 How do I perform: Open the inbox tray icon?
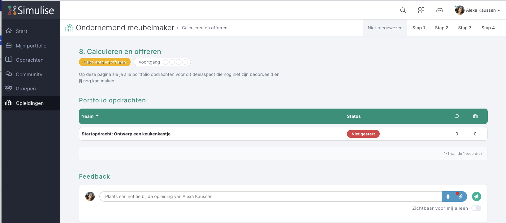[439, 10]
